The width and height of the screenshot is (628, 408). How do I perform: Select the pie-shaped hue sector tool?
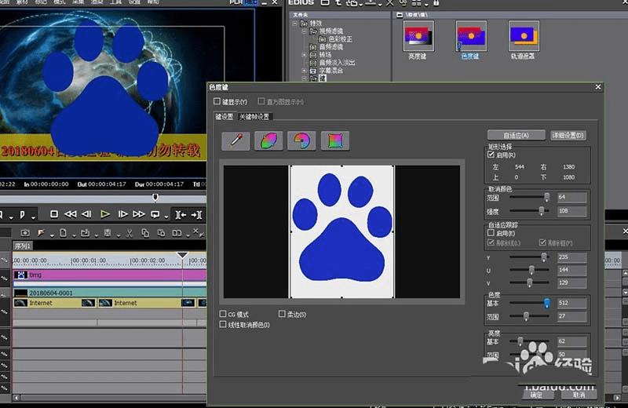301,140
